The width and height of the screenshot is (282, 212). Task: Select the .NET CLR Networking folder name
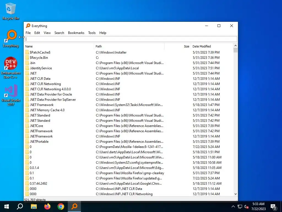[x=45, y=84]
